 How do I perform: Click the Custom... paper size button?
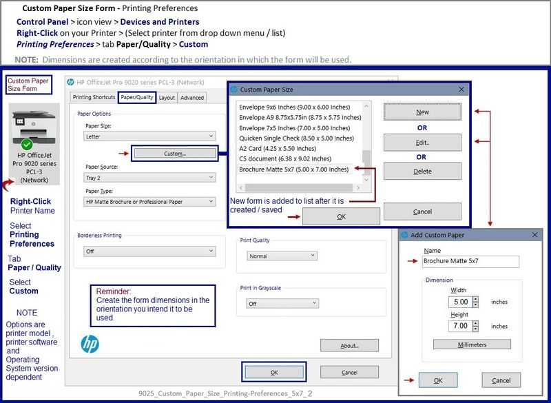[175, 154]
